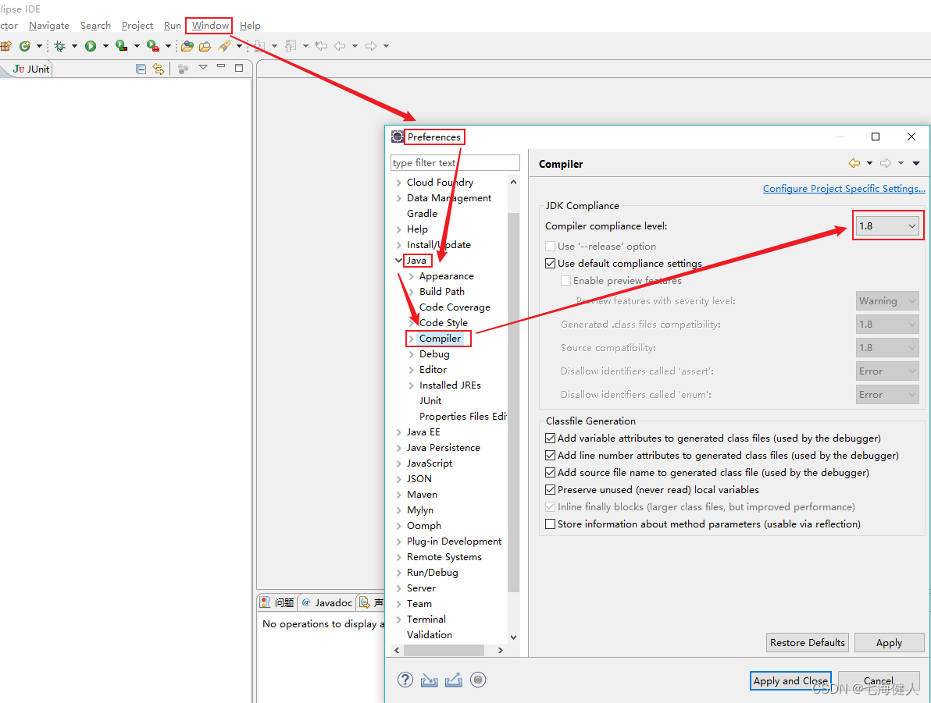
Task: Click the Last Edit Location toolbar icon
Action: (321, 46)
